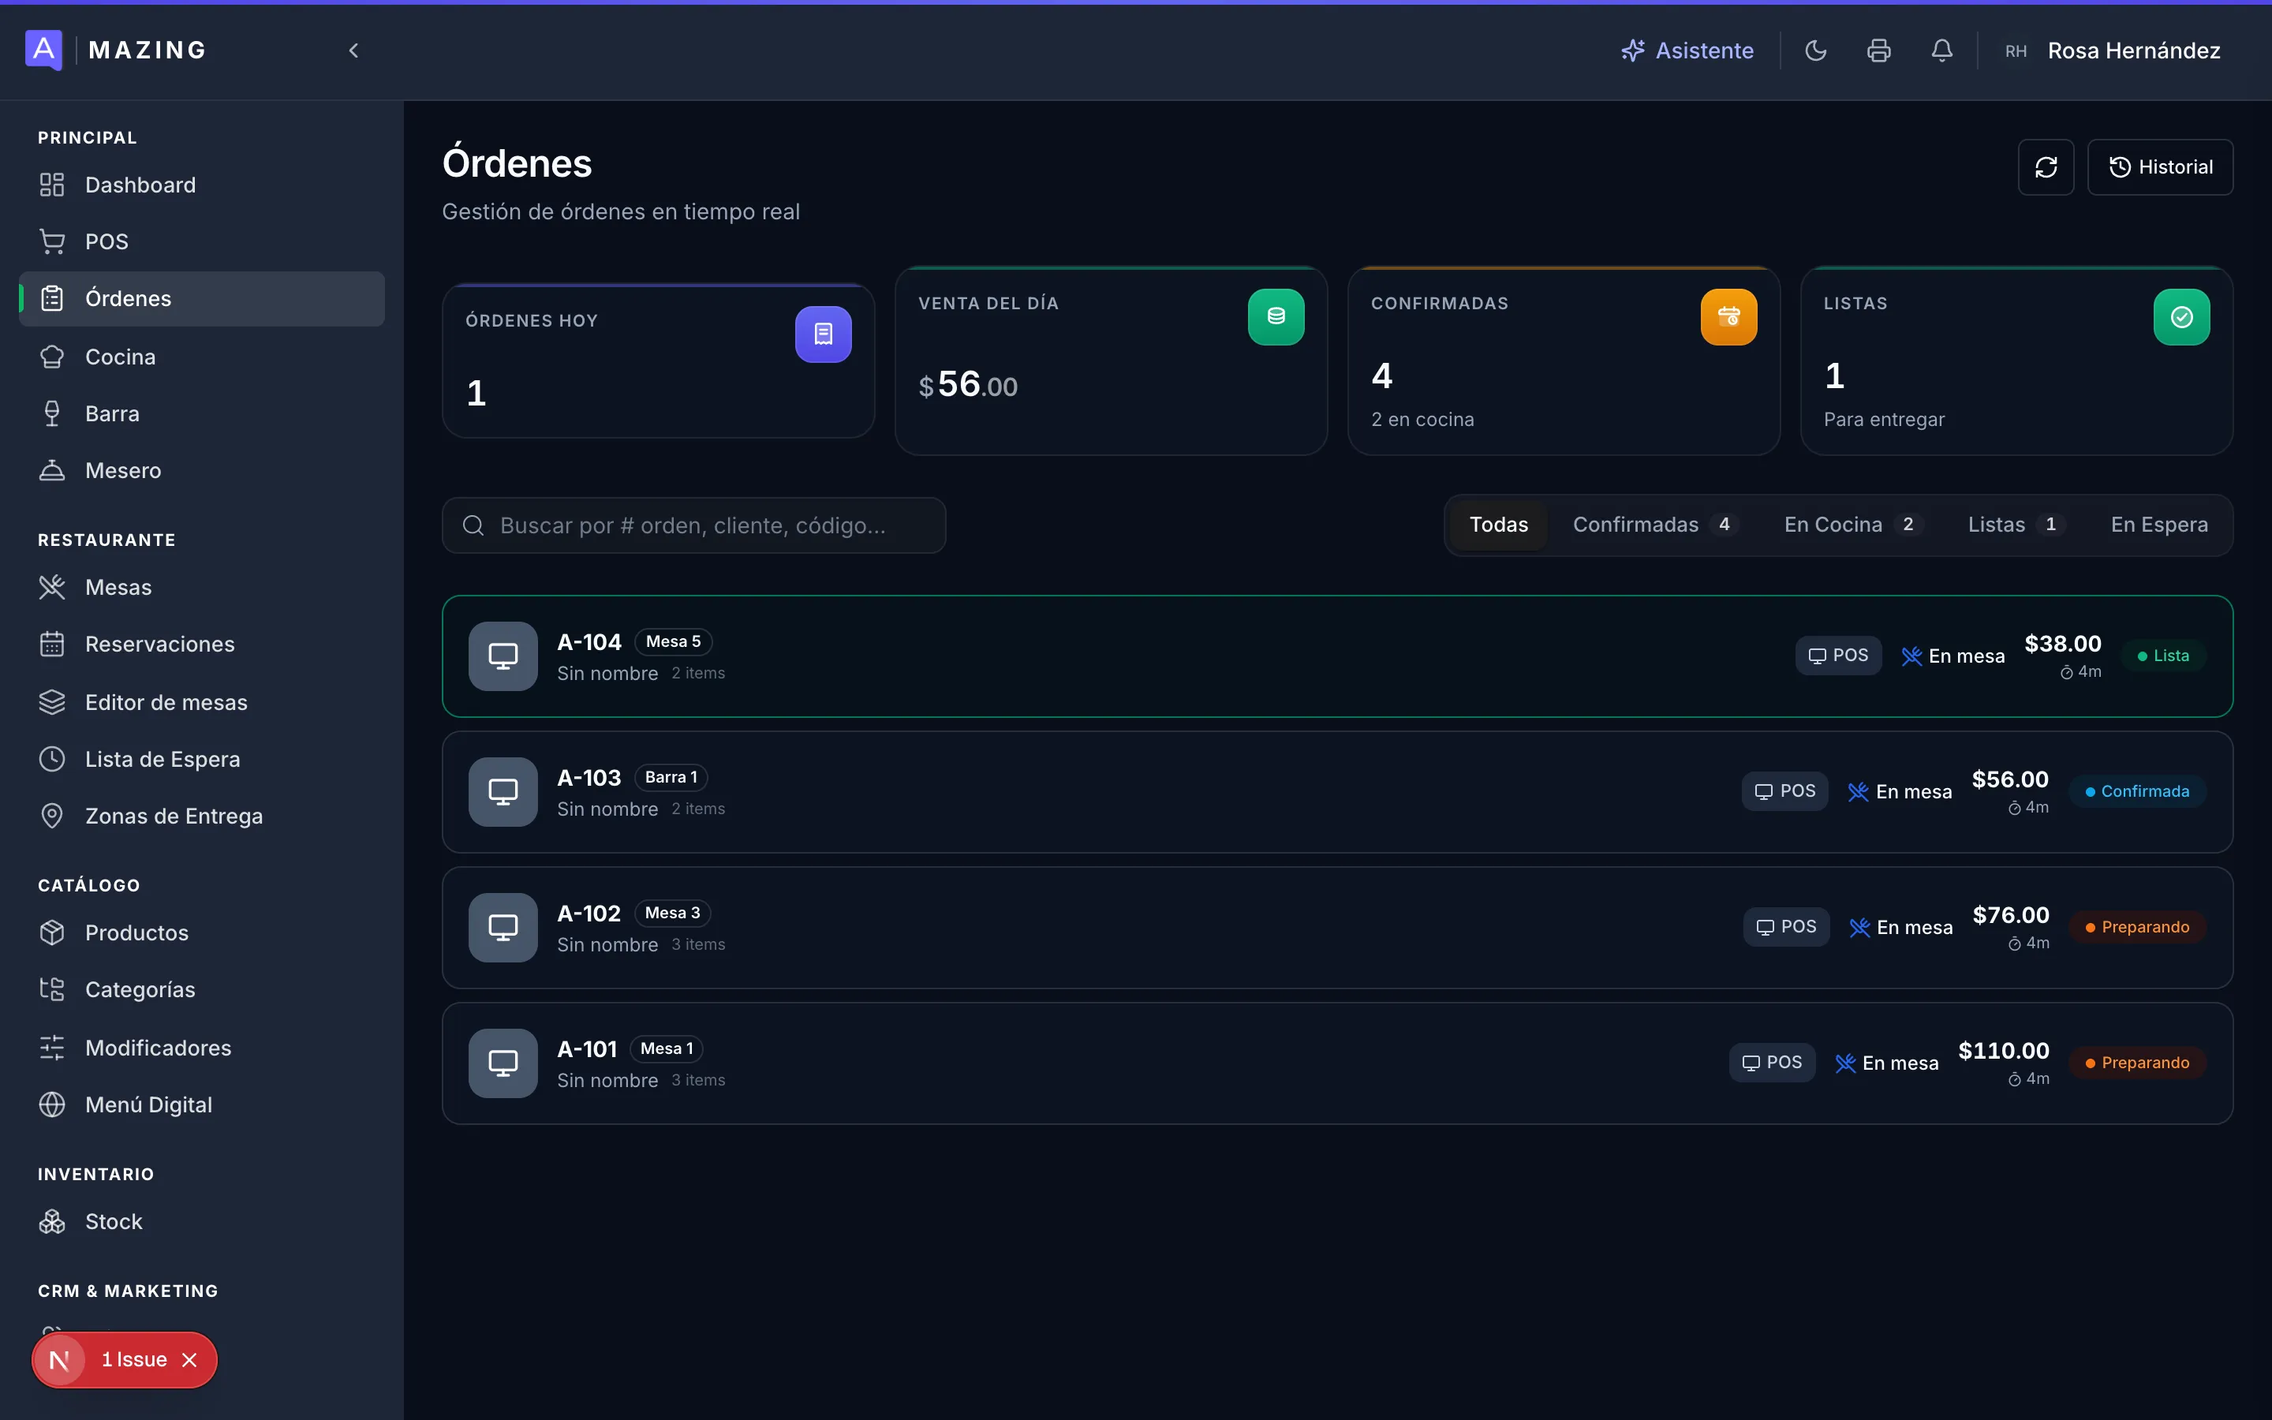The width and height of the screenshot is (2272, 1420).
Task: Open order A-102 card
Action: pos(1337,928)
